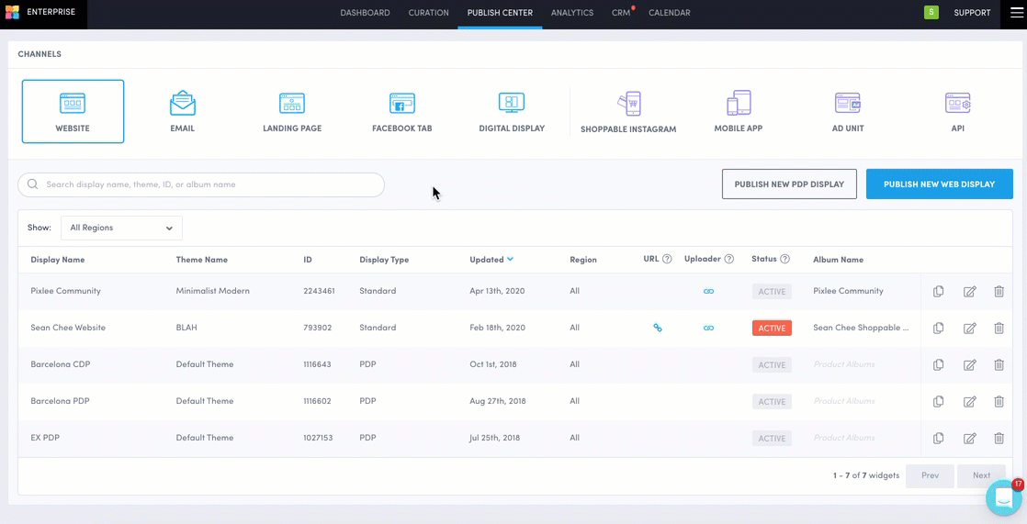
Task: Click Publish New Web Display button
Action: [939, 184]
